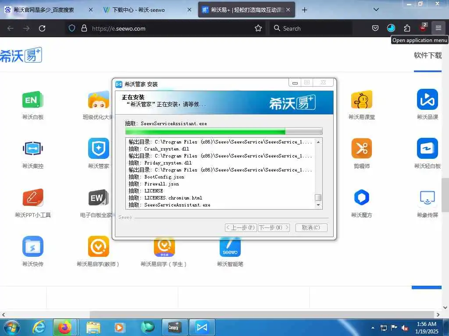The height and width of the screenshot is (336, 449).
Task: Open the Windows Start menu
Action: point(12,327)
